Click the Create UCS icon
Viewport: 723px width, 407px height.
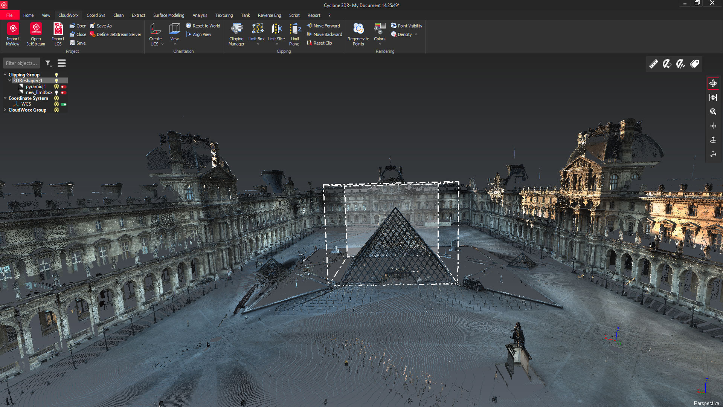[155, 29]
